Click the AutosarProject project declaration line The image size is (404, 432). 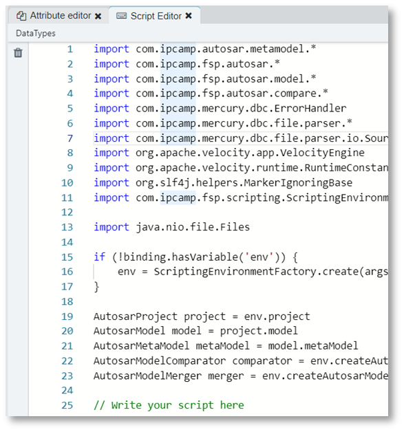coord(202,316)
